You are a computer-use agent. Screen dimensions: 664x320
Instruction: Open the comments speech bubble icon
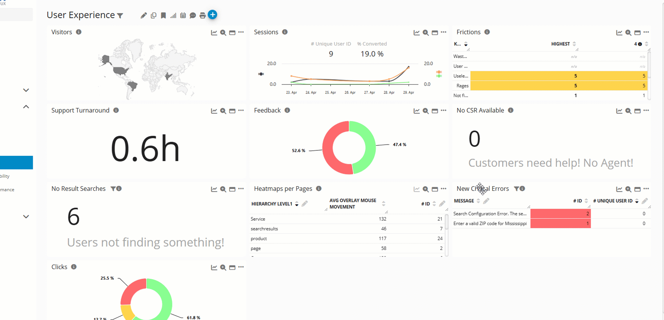(193, 16)
